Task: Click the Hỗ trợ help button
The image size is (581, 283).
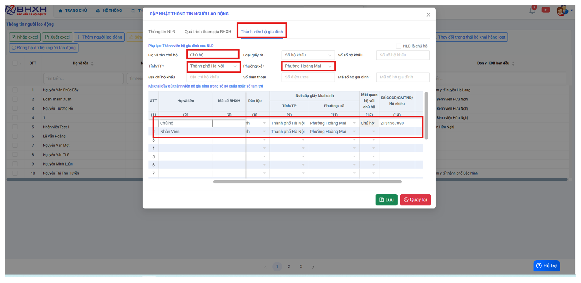Action: [x=546, y=266]
